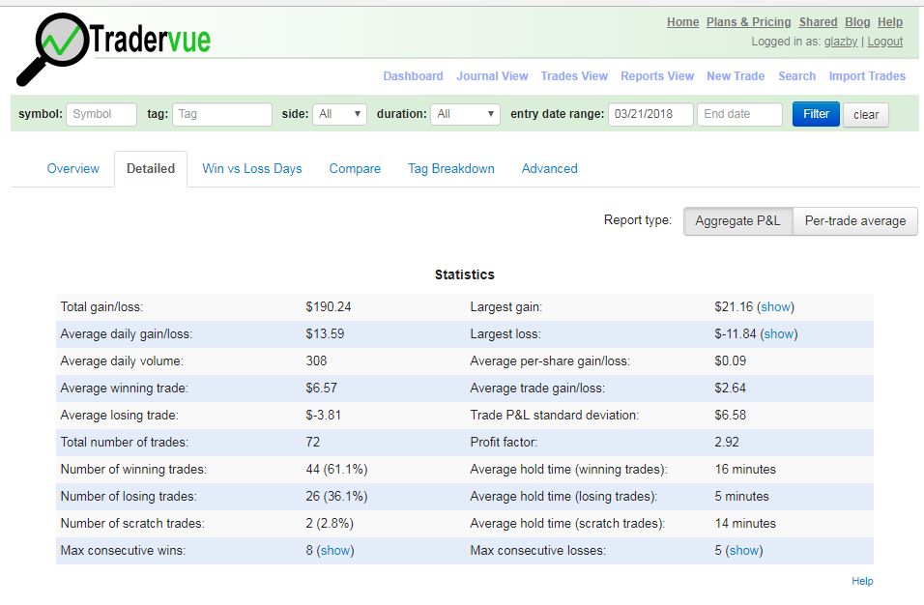Click the winning hold time 16 minutes
Viewport: 924px width, 605px height.
(745, 470)
